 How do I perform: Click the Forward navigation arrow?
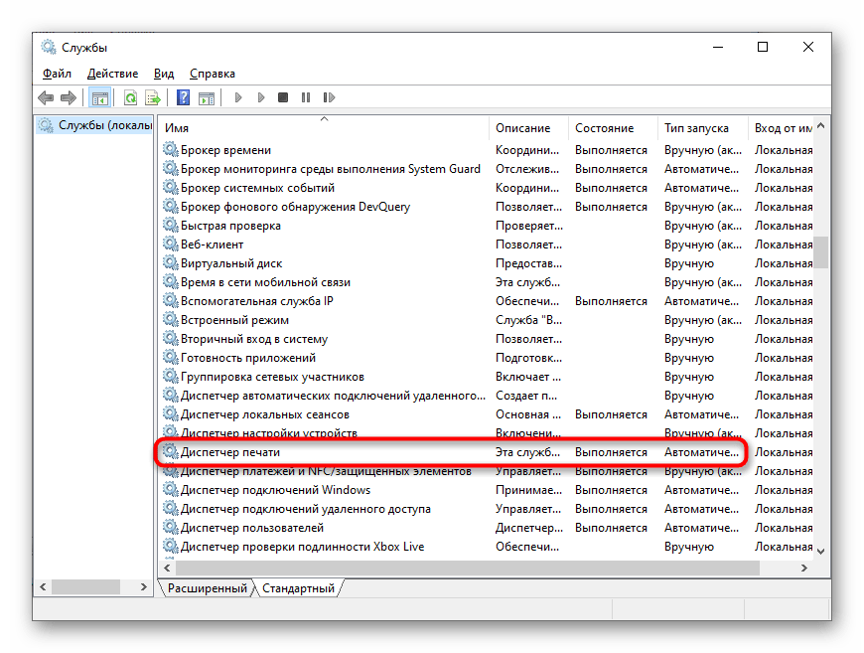(68, 96)
